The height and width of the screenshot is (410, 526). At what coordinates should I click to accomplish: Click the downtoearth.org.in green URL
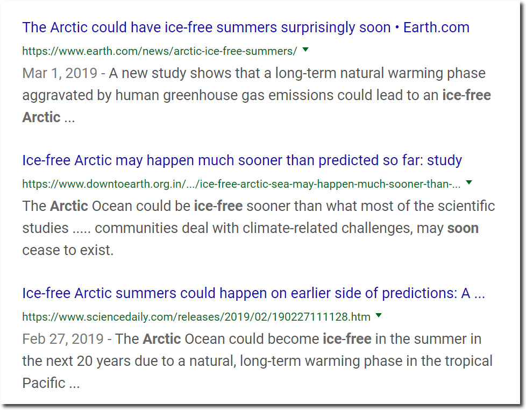click(241, 184)
